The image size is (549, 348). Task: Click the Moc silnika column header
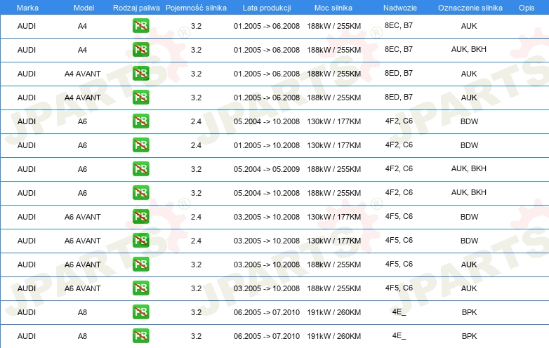click(333, 7)
